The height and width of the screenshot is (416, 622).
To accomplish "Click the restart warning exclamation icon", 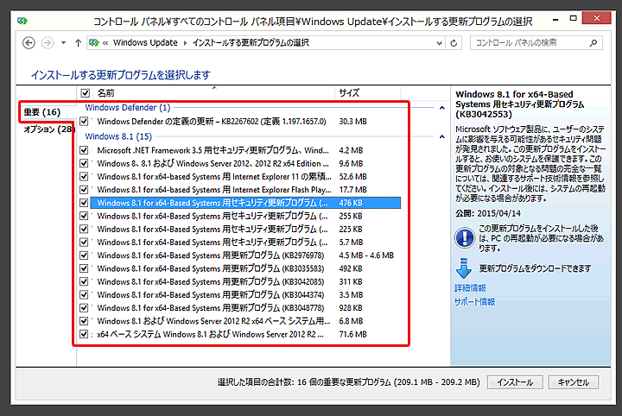I will (x=465, y=237).
